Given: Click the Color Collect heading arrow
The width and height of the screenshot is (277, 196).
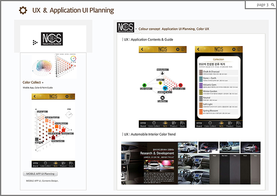Looking at the screenshot, I should point(43,82).
